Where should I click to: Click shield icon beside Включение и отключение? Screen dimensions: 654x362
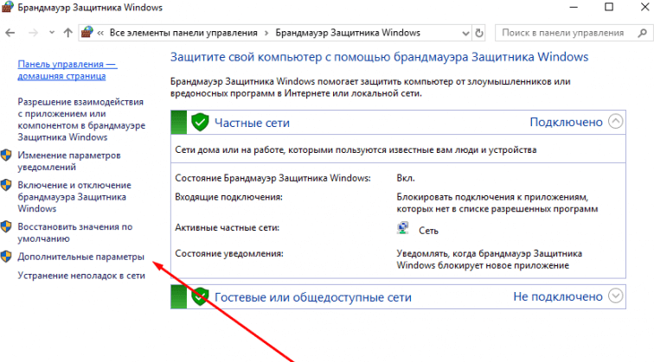tap(6, 185)
